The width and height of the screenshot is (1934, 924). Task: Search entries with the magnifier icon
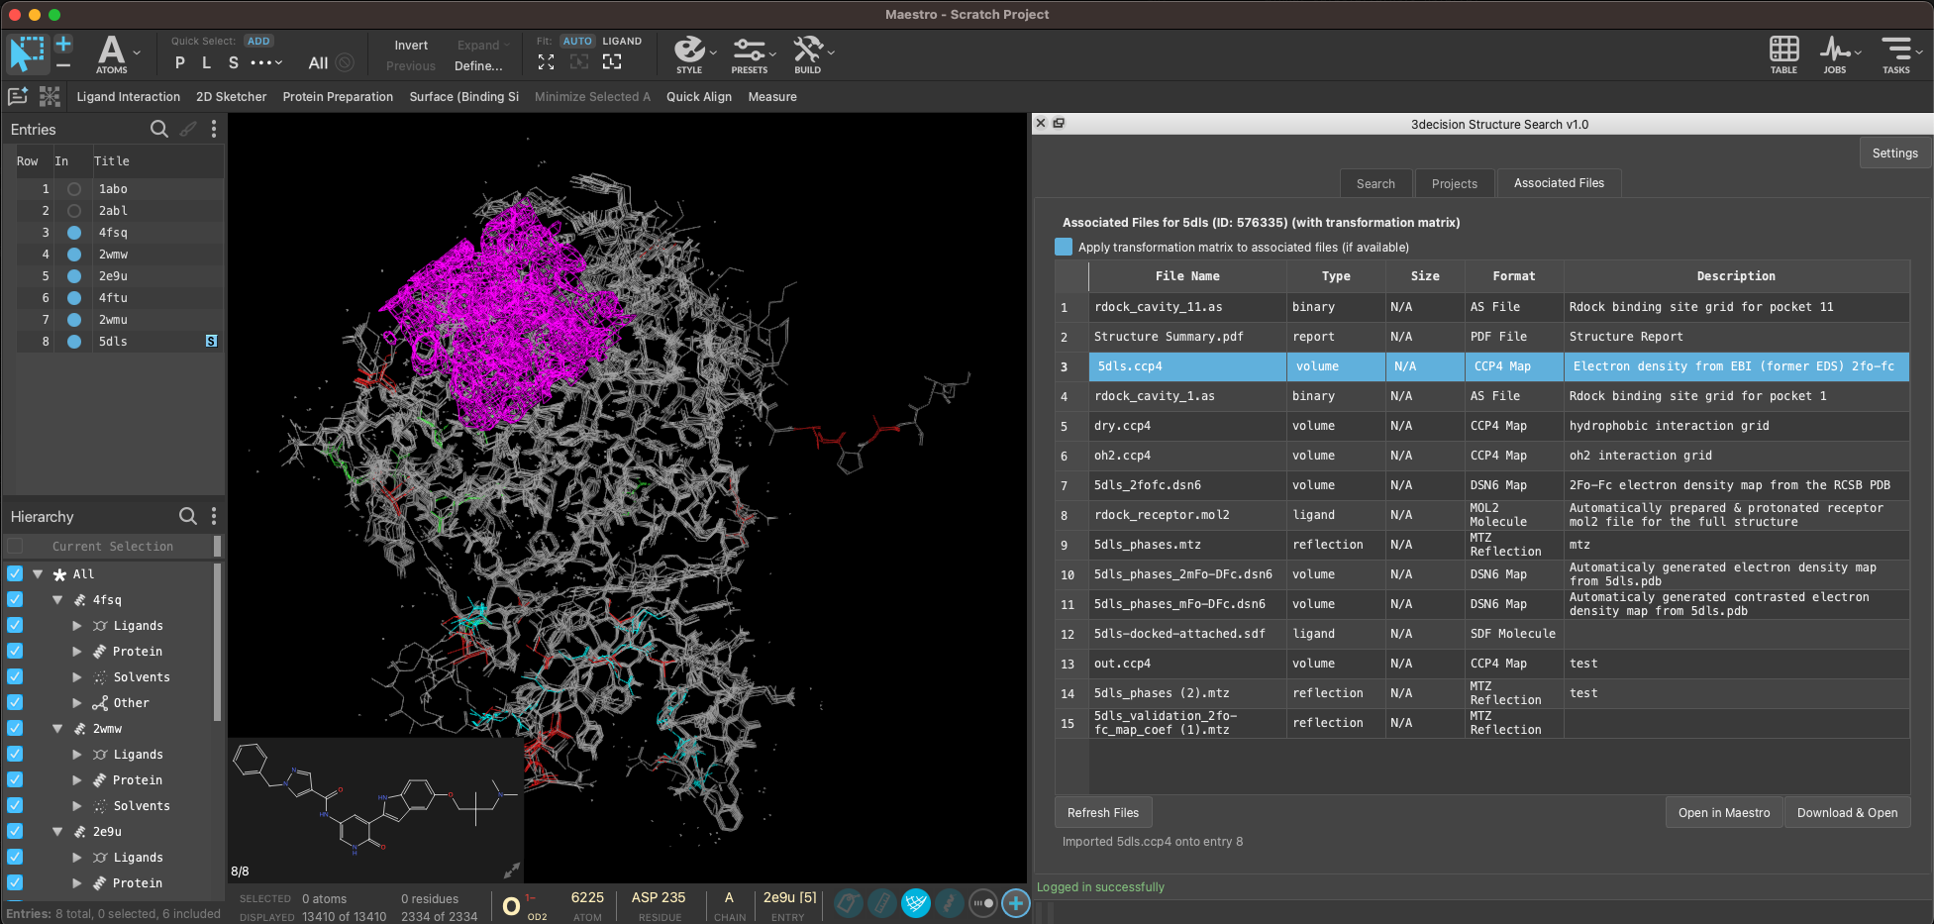tap(158, 129)
